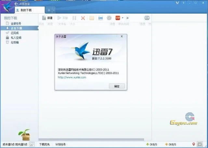Click the 我的下载 sidebar heading
Screen dimensions: 208x148
[x=10, y=18]
